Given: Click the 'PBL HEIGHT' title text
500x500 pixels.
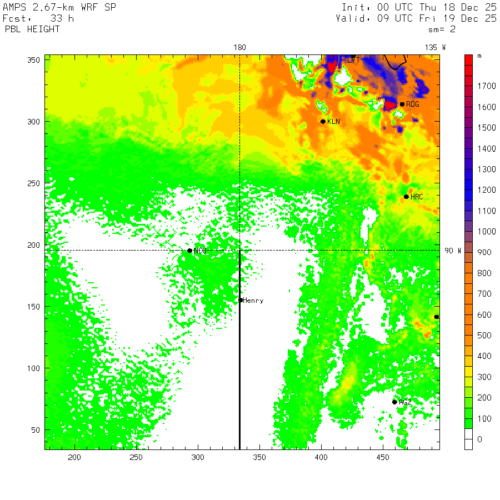Looking at the screenshot, I should 32,29.
